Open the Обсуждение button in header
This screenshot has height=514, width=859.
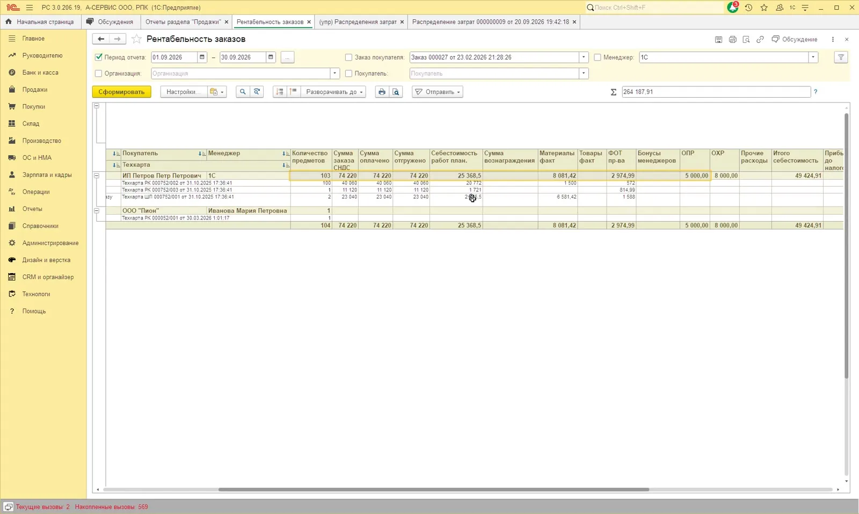[x=795, y=39]
